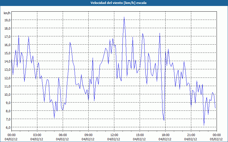Click the deep wind dip just before 18:00
The image size is (228, 142).
(164, 120)
